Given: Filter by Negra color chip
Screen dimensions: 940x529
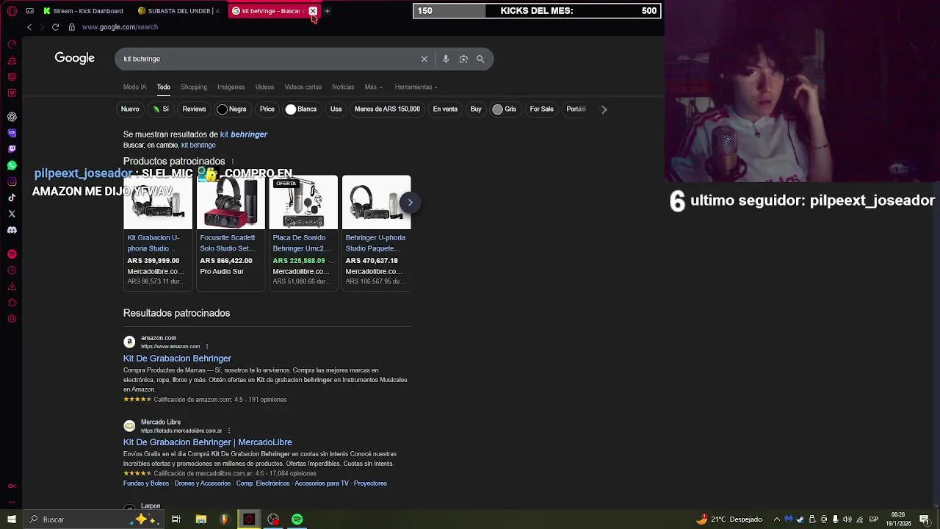Looking at the screenshot, I should (x=232, y=109).
